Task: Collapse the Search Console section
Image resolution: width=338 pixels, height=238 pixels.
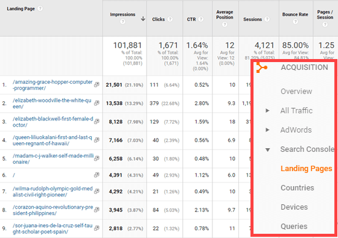Action: tap(267, 149)
